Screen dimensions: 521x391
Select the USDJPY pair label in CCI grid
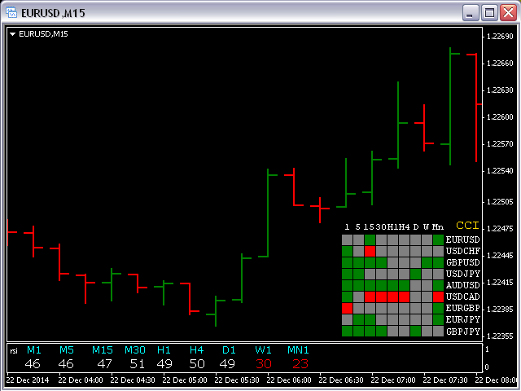pos(463,274)
